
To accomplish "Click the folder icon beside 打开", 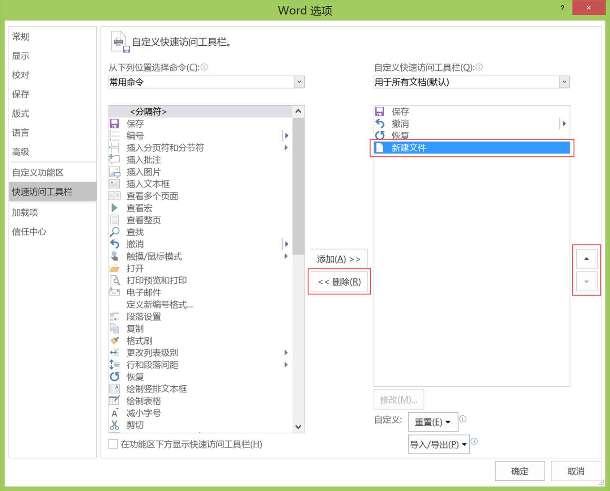I will click(x=114, y=268).
